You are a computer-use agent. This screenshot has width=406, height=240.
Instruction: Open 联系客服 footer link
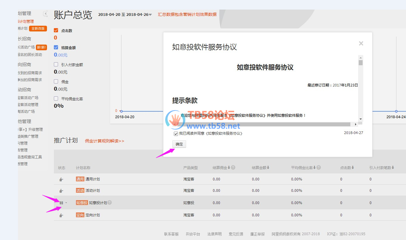coord(171,234)
